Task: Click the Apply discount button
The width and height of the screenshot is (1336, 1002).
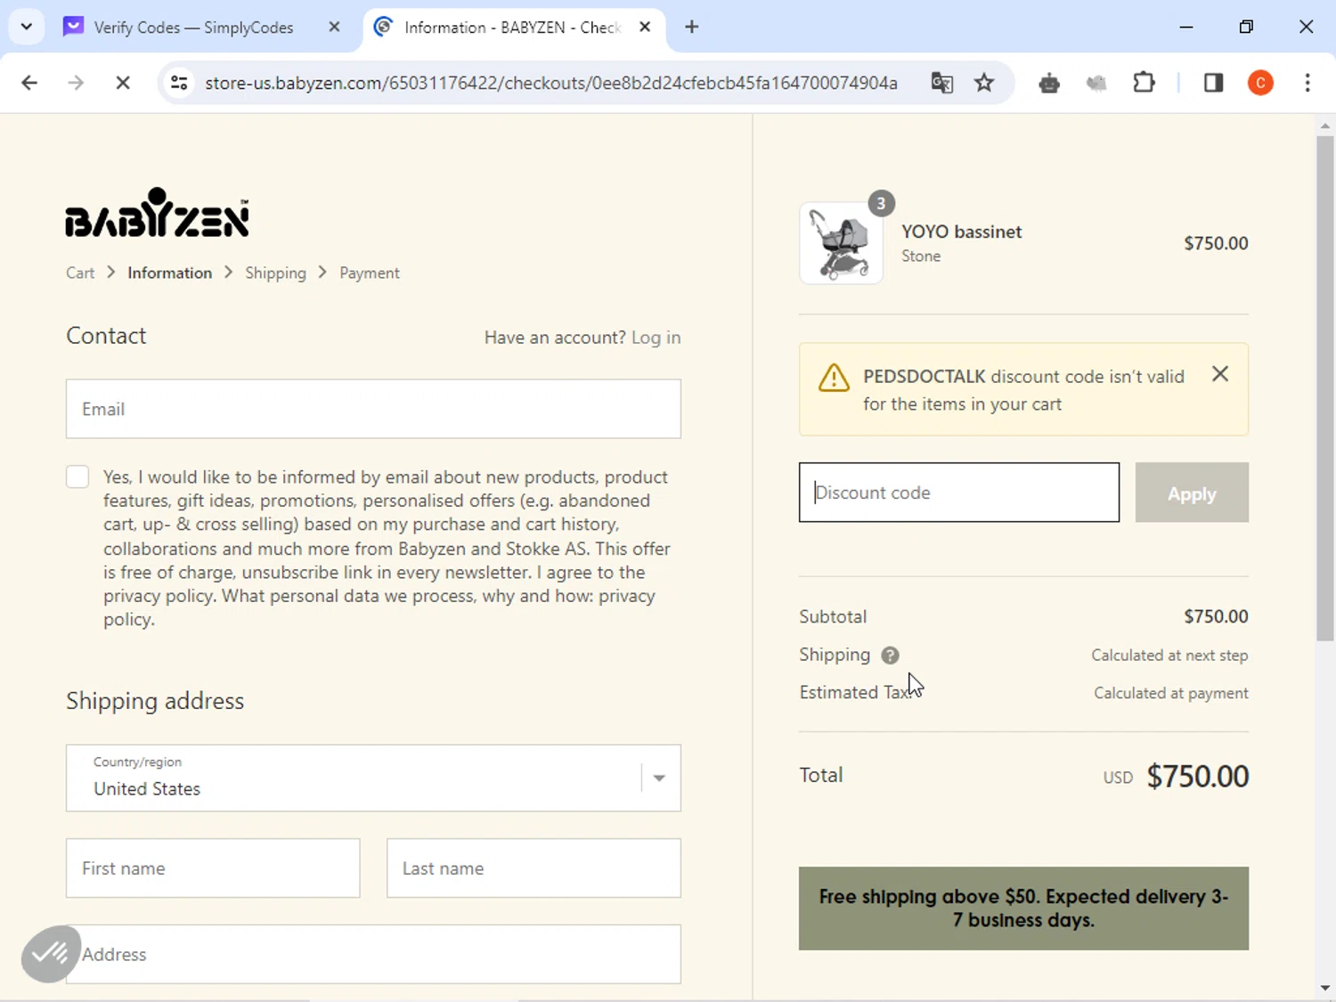Action: (x=1192, y=493)
